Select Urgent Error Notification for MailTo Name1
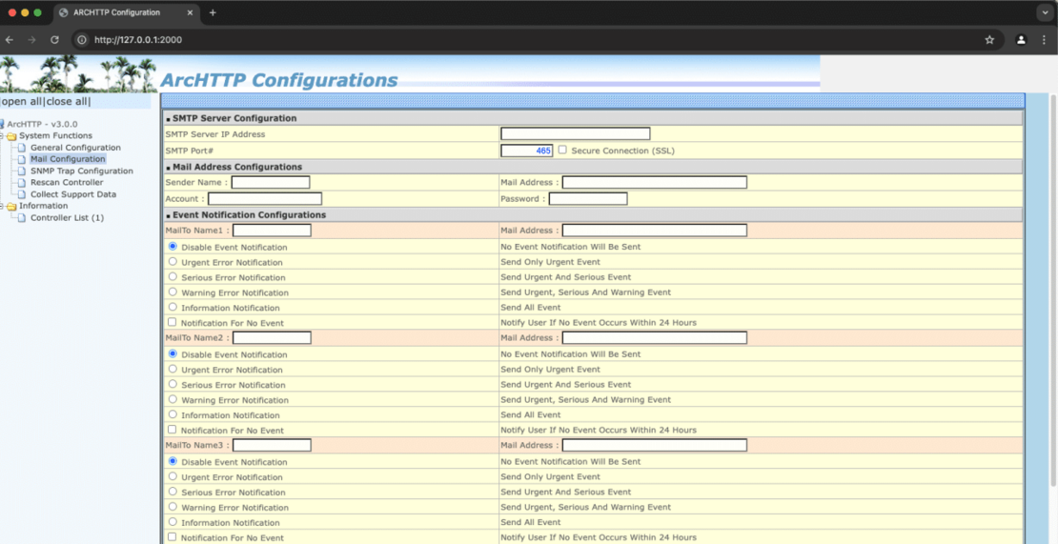The height and width of the screenshot is (544, 1058). pos(173,262)
